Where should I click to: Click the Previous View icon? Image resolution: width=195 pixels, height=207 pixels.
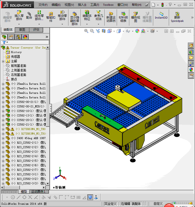click(x=98, y=31)
